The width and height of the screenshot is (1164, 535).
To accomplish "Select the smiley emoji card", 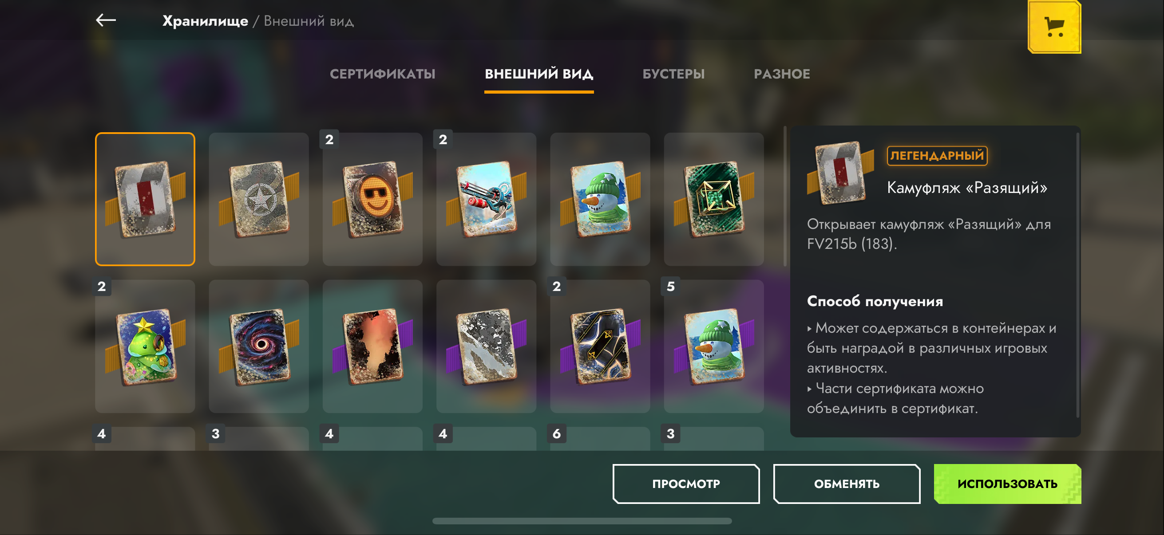I will (x=373, y=199).
